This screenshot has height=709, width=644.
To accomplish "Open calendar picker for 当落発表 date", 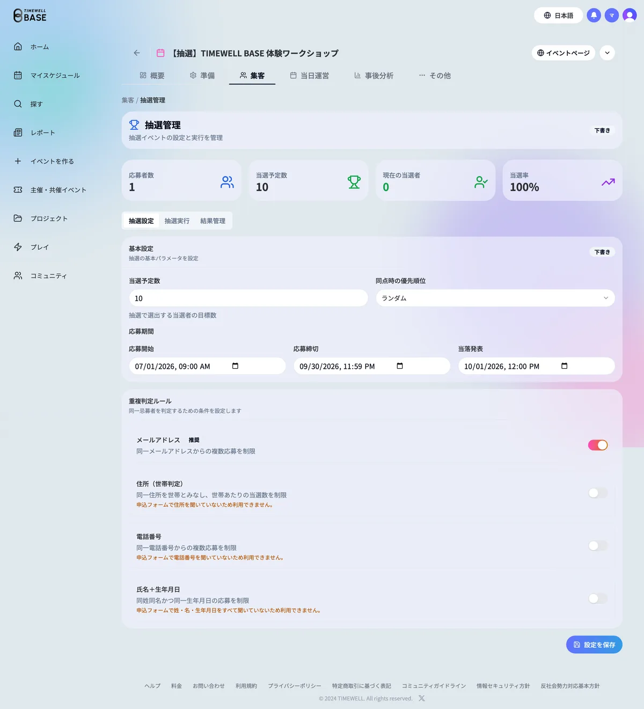I will point(565,366).
